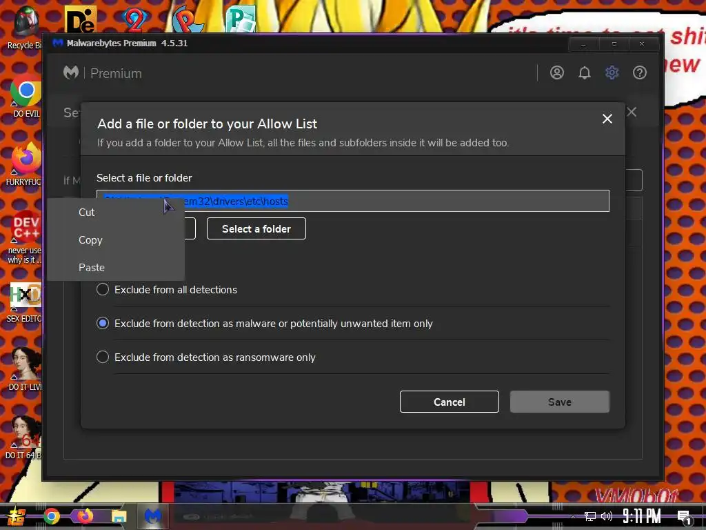Click the Malwarebytes taskbar icon
Viewport: 706px width, 530px height.
coord(153,516)
